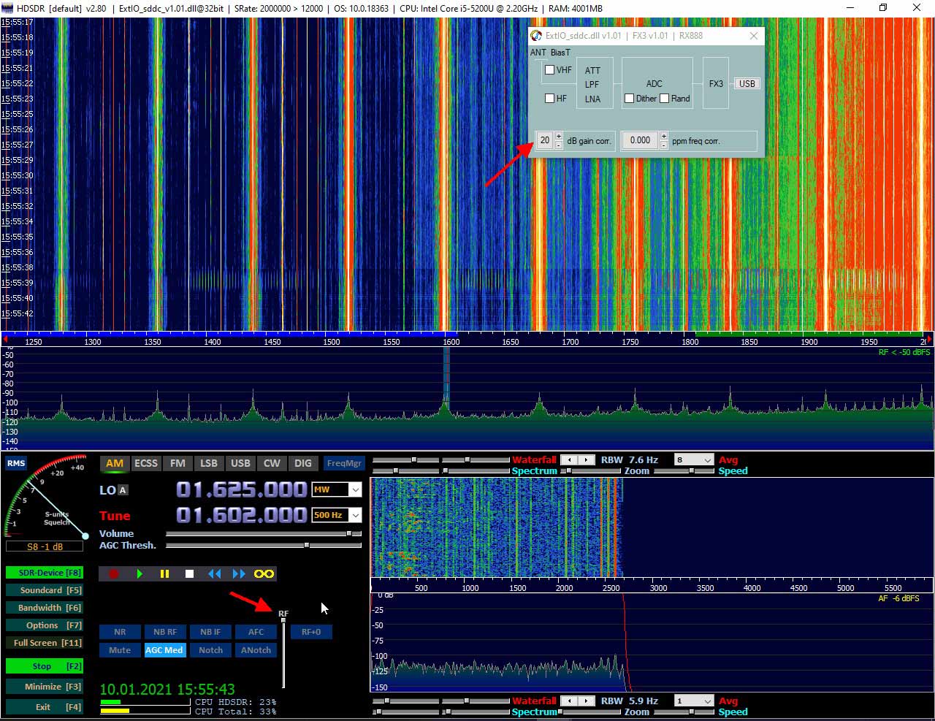Click the S-meter squelch knob

85,535
